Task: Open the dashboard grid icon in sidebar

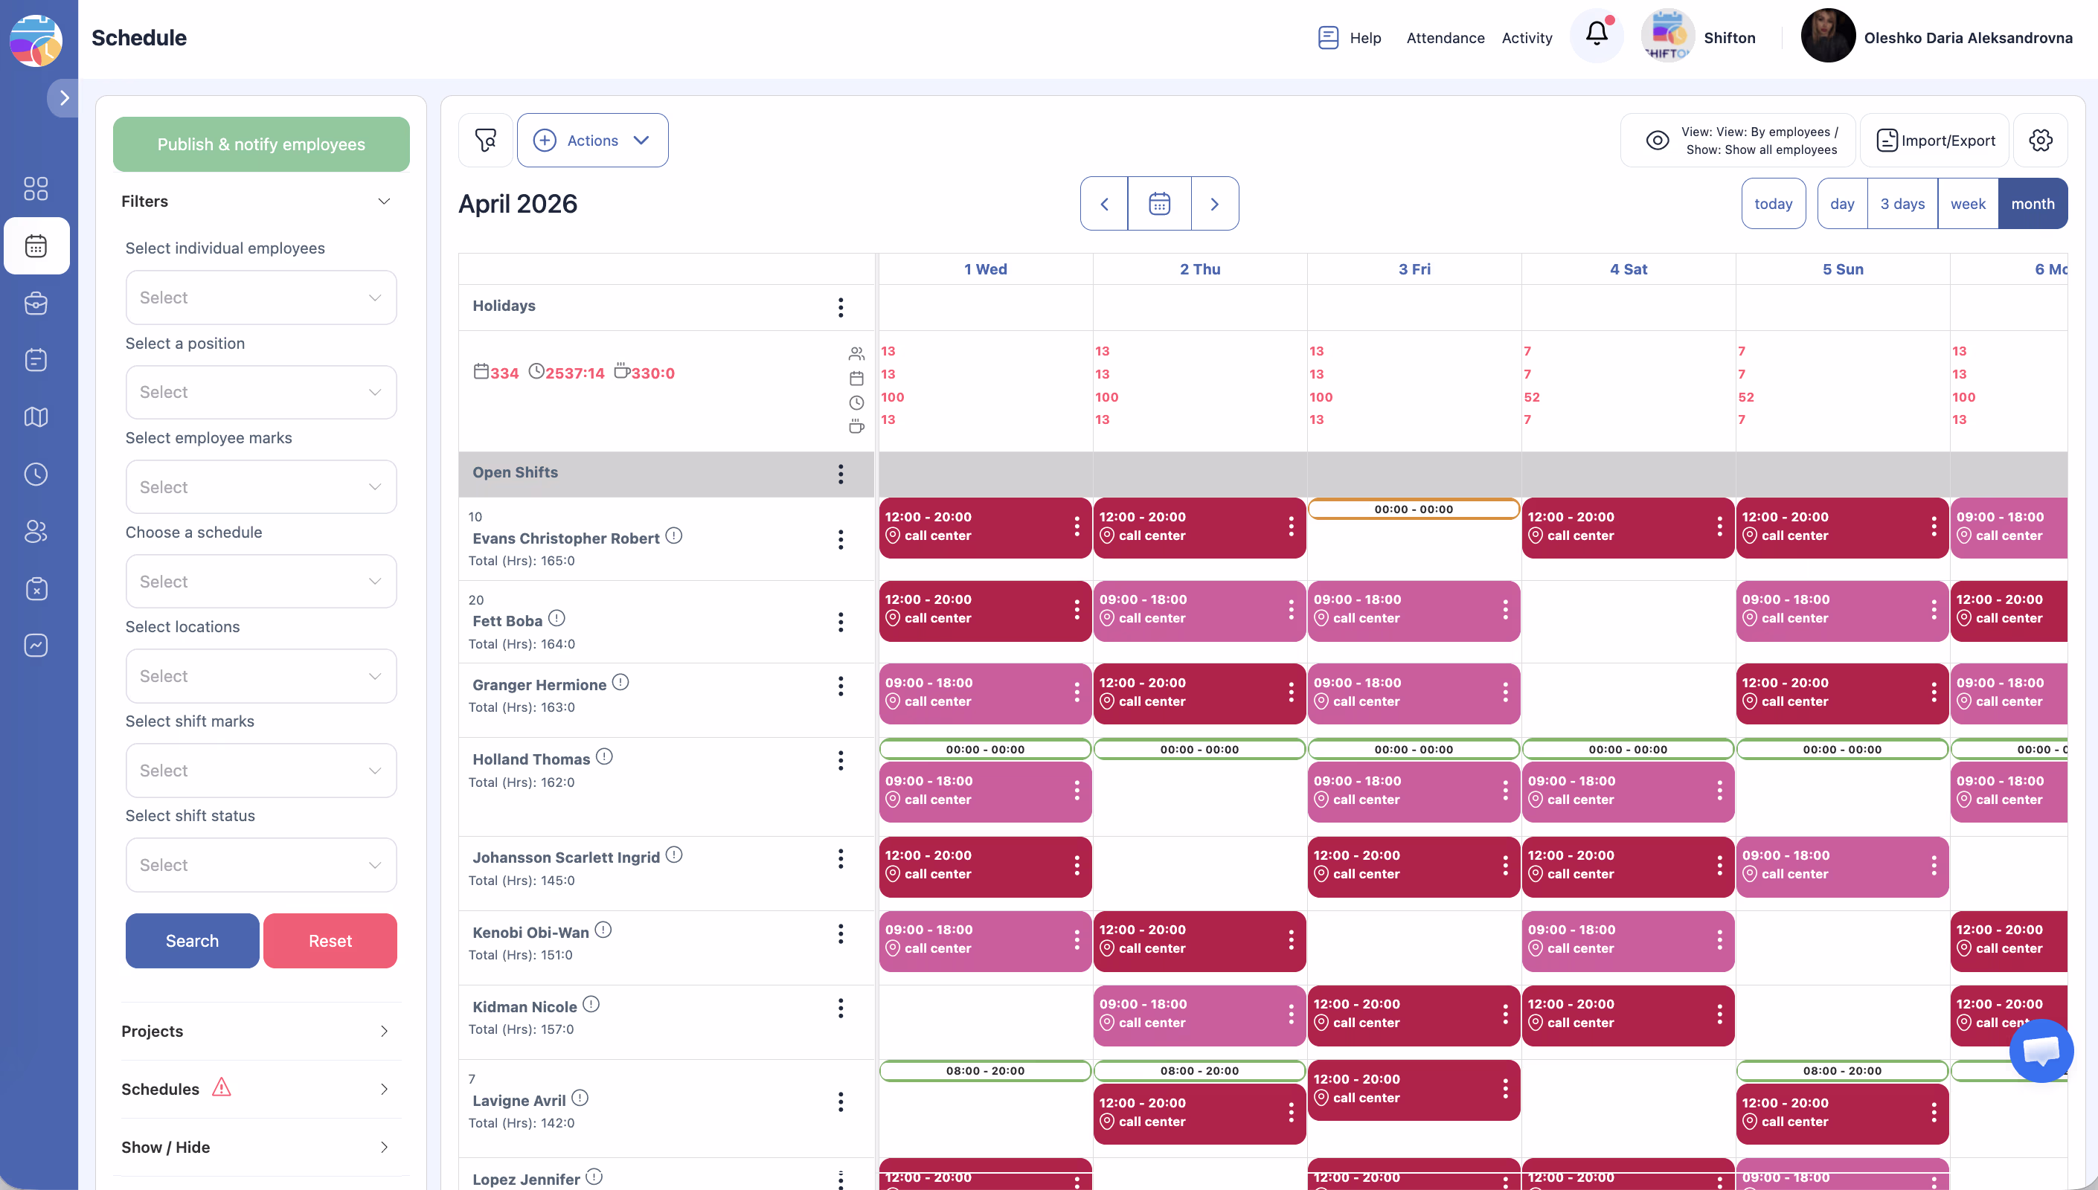Action: click(36, 189)
